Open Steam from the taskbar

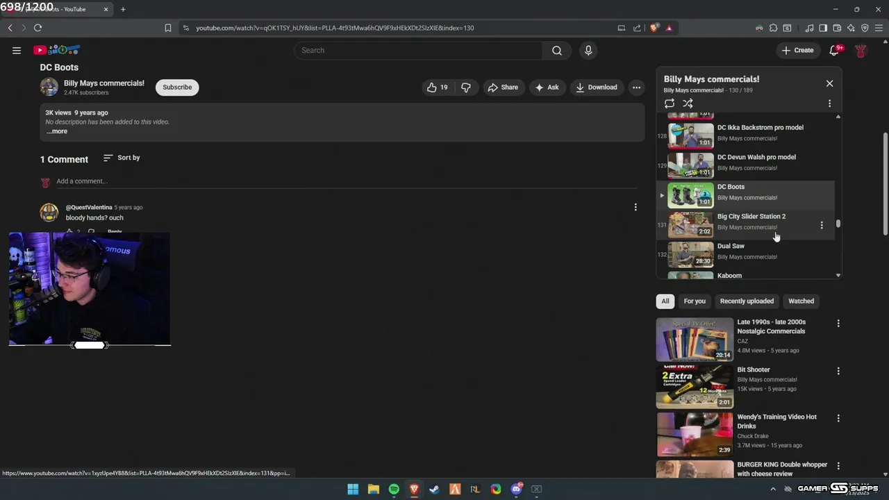pos(434,489)
